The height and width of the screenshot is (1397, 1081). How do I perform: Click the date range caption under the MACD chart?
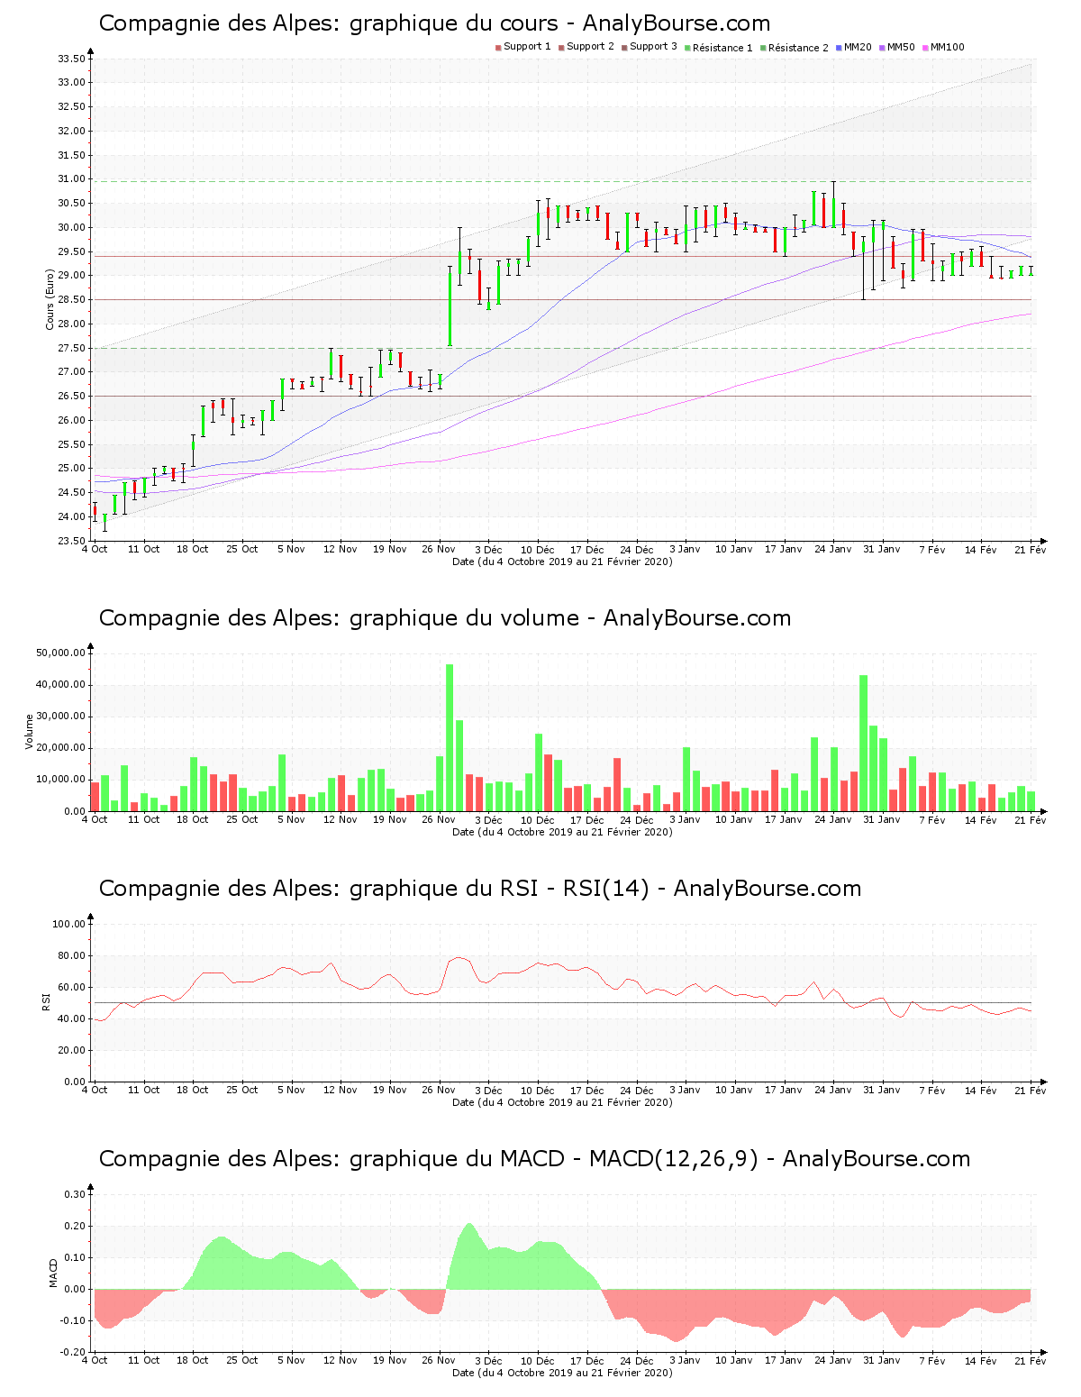click(562, 1373)
